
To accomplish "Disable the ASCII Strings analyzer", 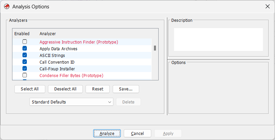I will click(x=24, y=55).
